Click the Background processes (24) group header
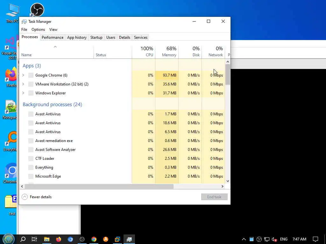Screen dimensions: 326x244 pyautogui.click(x=53, y=104)
